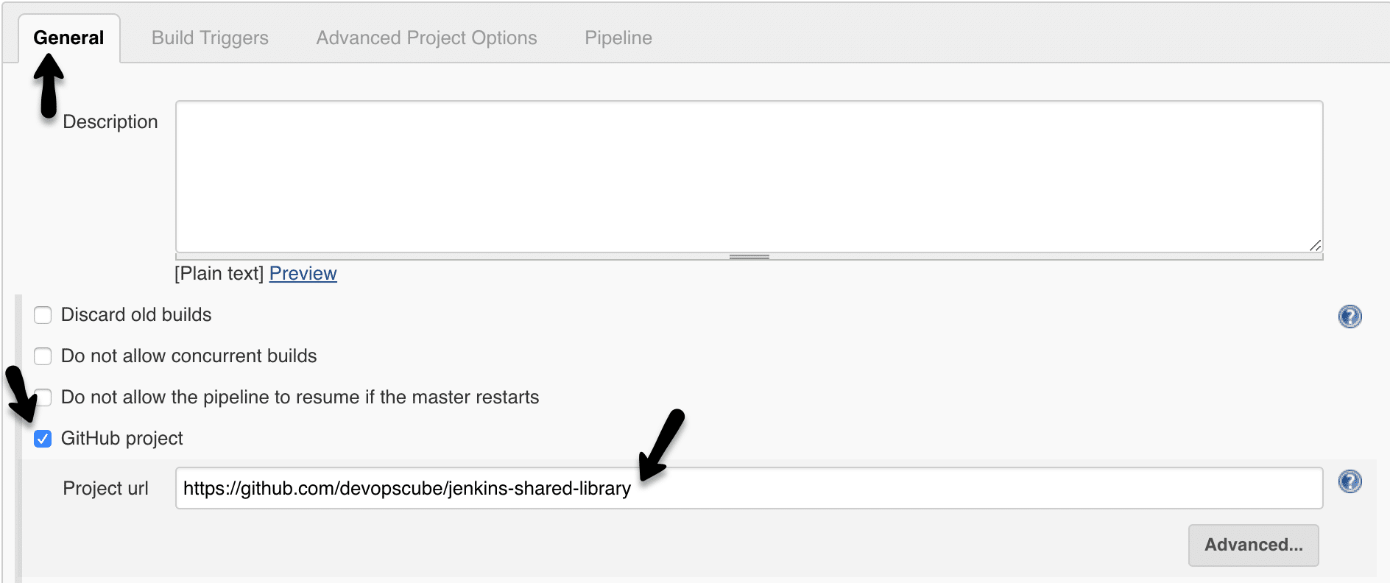The height and width of the screenshot is (583, 1390).
Task: Uncheck the GitHub project option
Action: coord(43,439)
